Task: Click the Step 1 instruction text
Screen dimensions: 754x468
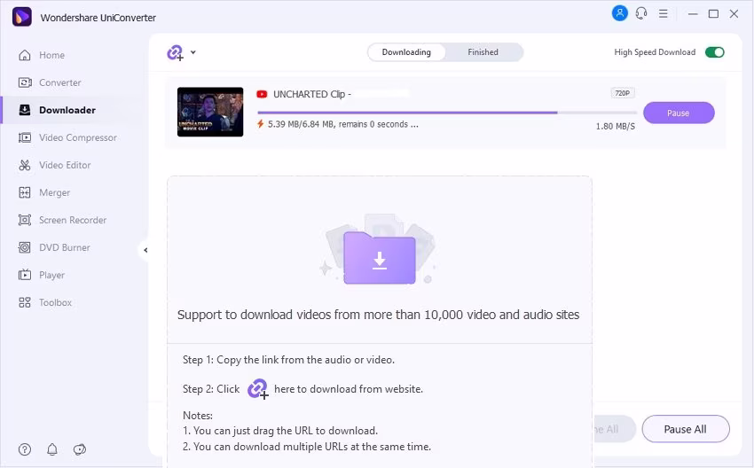Action: pyautogui.click(x=288, y=360)
